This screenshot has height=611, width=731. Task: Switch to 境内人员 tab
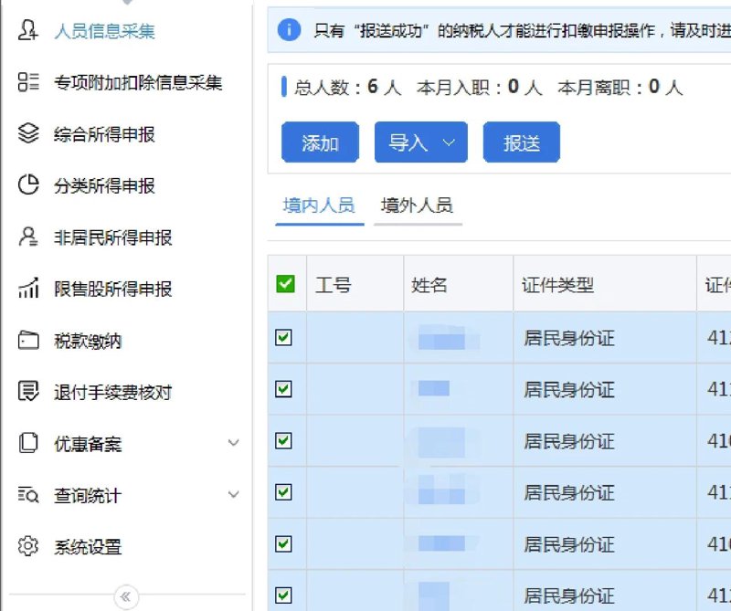319,205
